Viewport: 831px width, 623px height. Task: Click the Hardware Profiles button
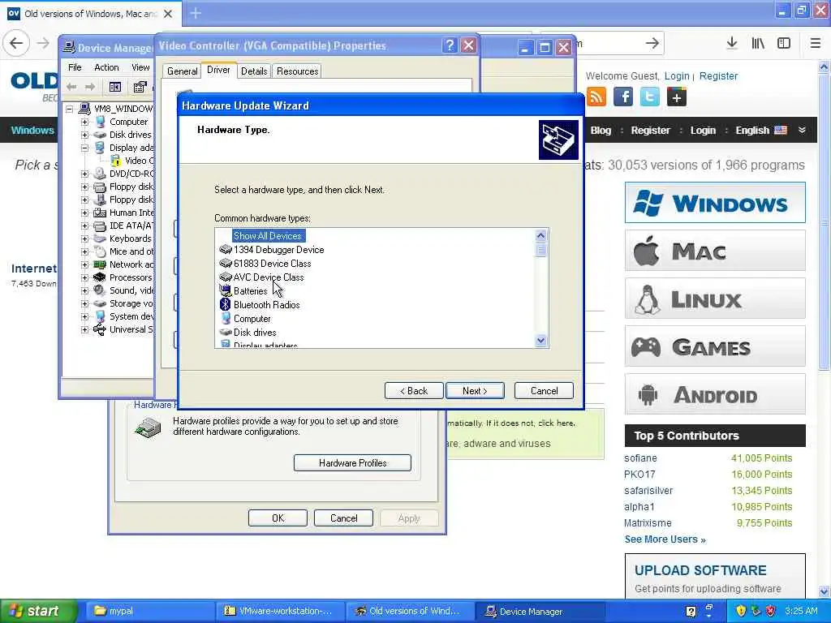[x=352, y=462]
